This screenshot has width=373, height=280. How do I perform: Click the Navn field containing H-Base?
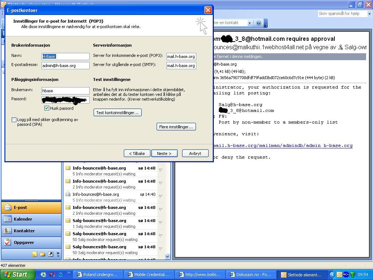pos(66,57)
